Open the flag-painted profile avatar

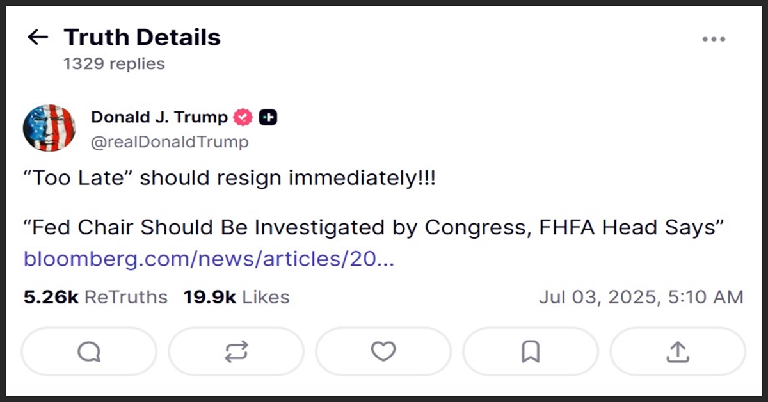pyautogui.click(x=49, y=128)
